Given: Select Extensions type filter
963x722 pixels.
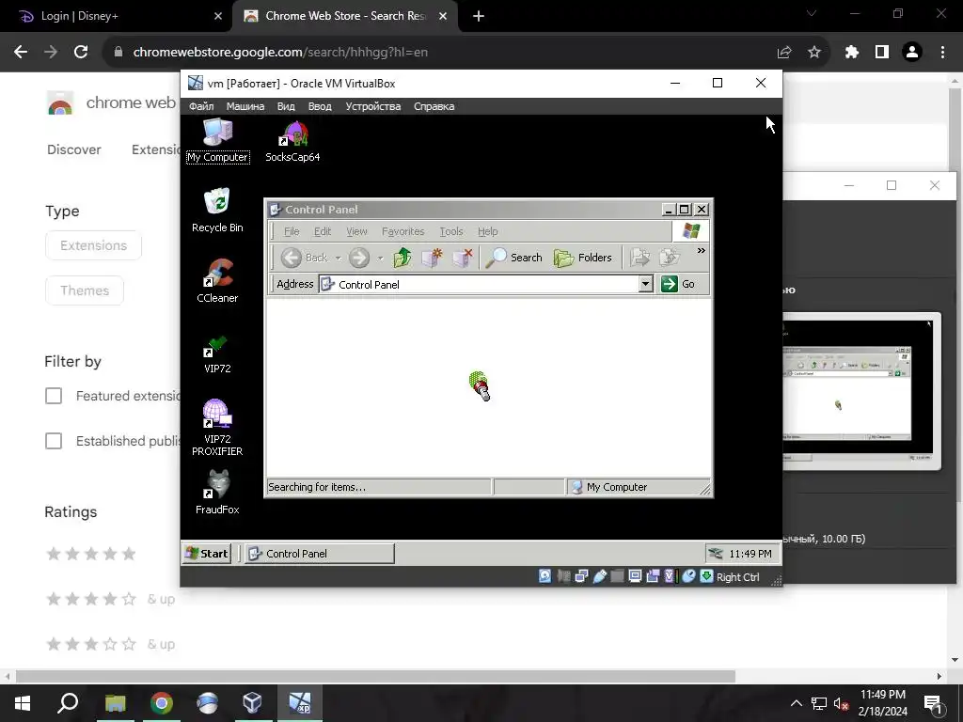Looking at the screenshot, I should point(93,245).
